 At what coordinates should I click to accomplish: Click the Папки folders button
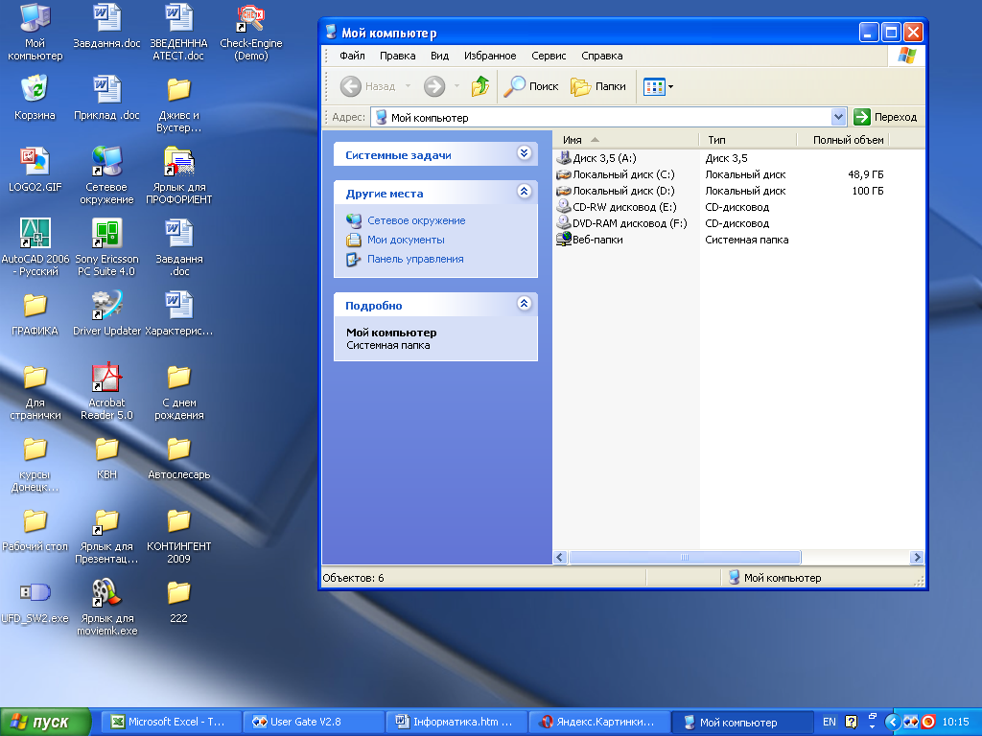click(598, 86)
